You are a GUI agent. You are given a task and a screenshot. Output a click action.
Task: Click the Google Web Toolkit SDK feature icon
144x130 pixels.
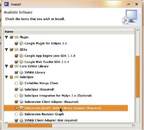21,62
